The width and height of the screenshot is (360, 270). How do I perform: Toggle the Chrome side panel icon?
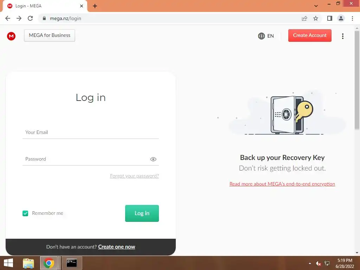pyautogui.click(x=330, y=18)
